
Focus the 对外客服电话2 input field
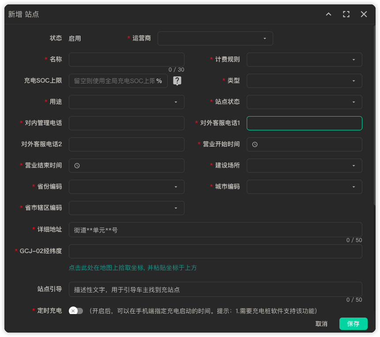[x=127, y=144]
